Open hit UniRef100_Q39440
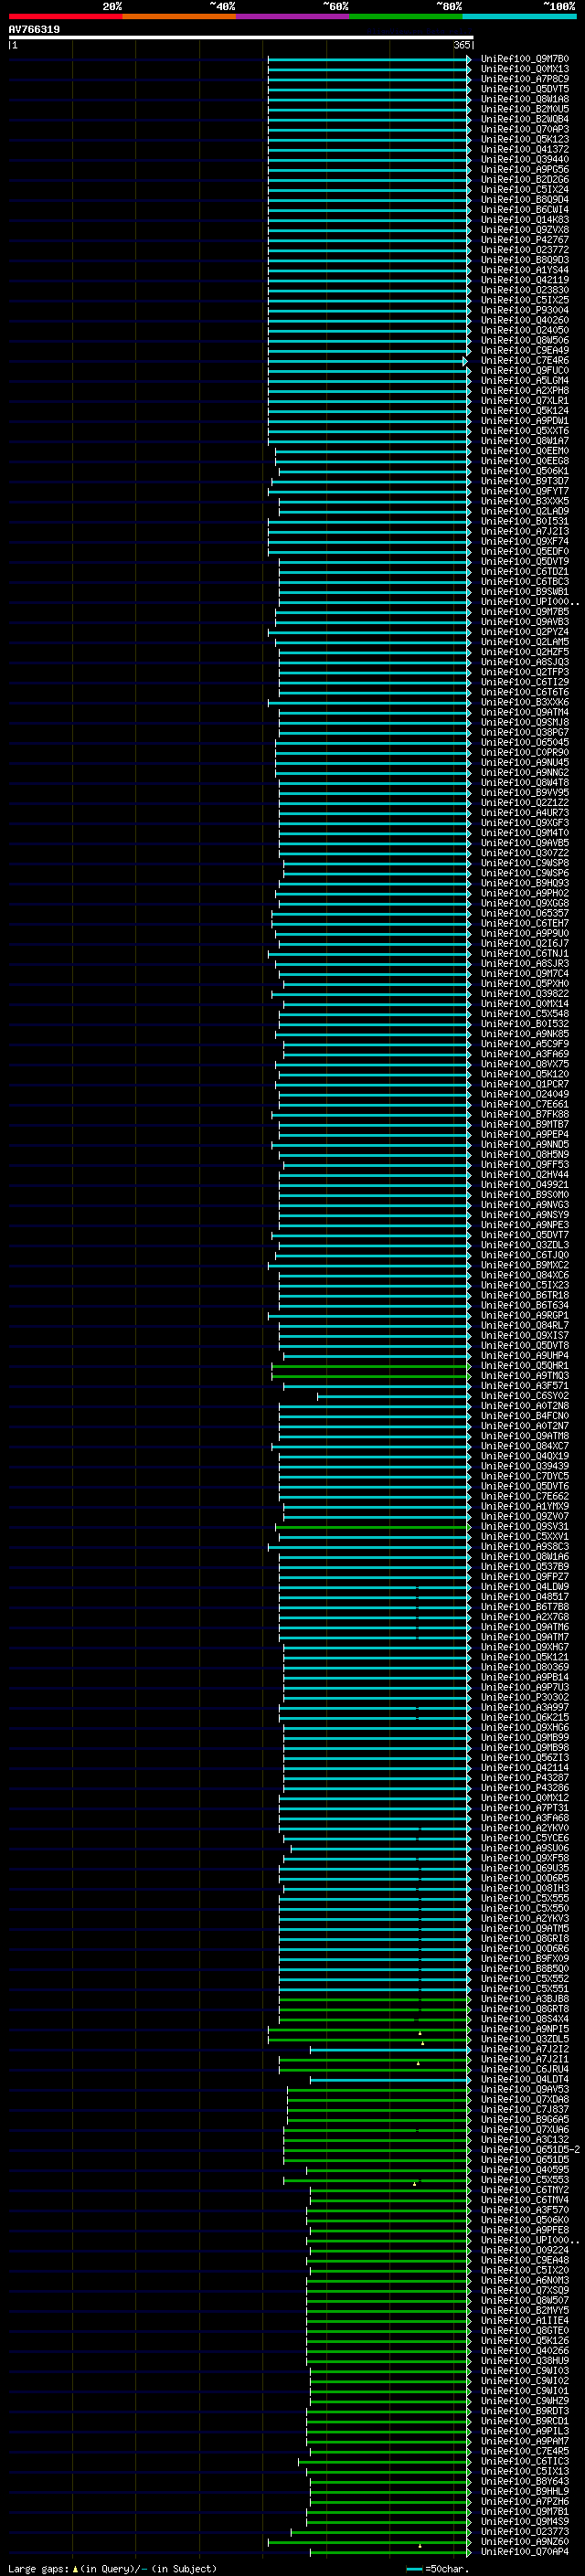The width and height of the screenshot is (585, 2576). (525, 159)
